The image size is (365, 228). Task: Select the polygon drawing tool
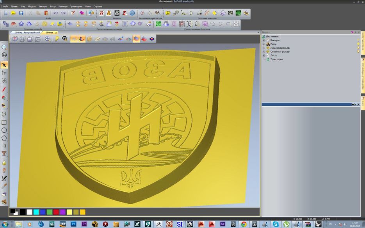click(4, 138)
